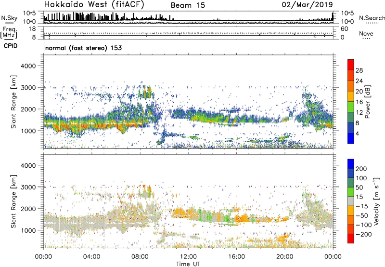Click Slant Range [km] label of Power panel

13,102
